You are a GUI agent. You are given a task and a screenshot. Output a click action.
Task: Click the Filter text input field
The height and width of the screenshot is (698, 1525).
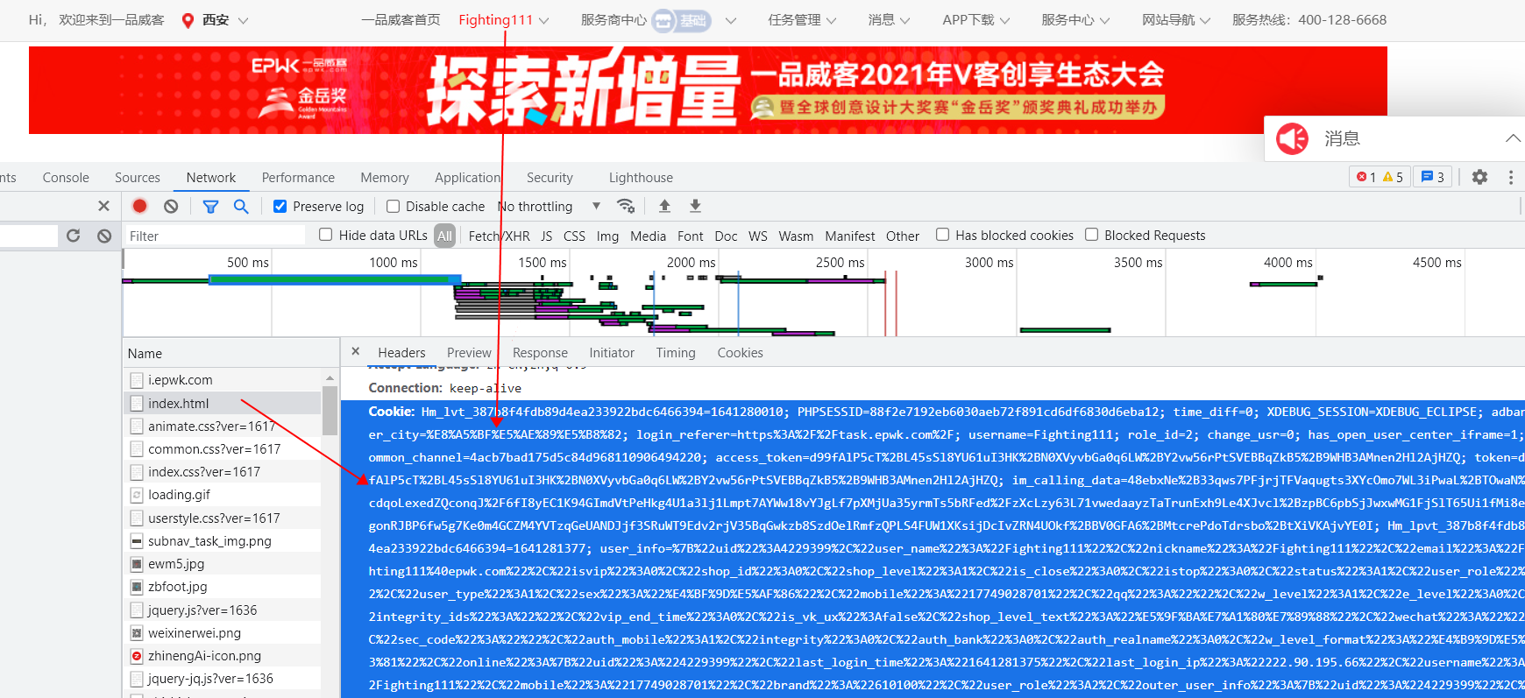coord(214,236)
